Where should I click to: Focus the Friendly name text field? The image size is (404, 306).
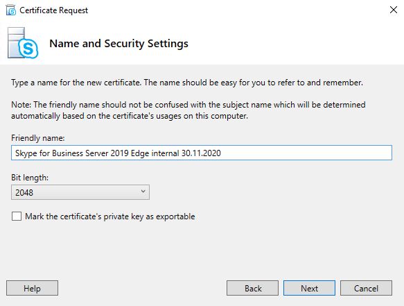tap(202, 153)
